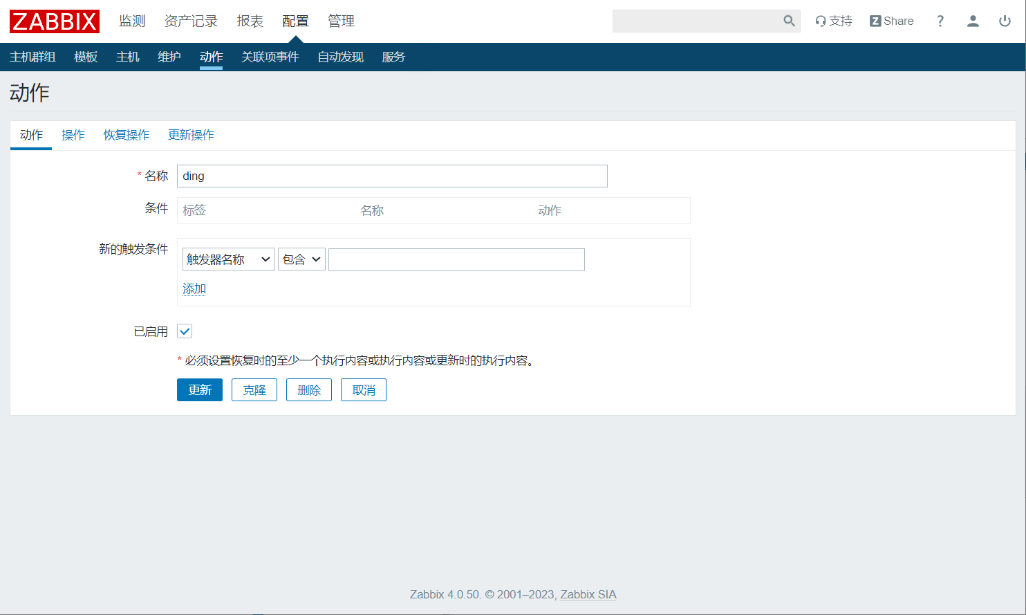The image size is (1026, 615).
Task: Switch to the 操作 tab
Action: pyautogui.click(x=73, y=135)
